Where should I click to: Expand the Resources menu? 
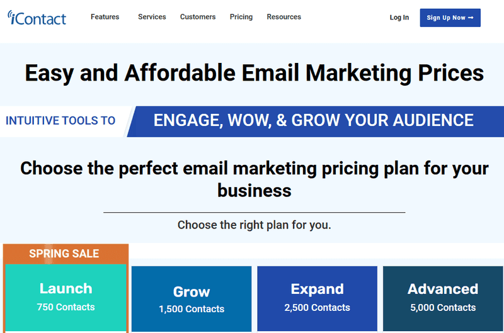click(x=284, y=17)
